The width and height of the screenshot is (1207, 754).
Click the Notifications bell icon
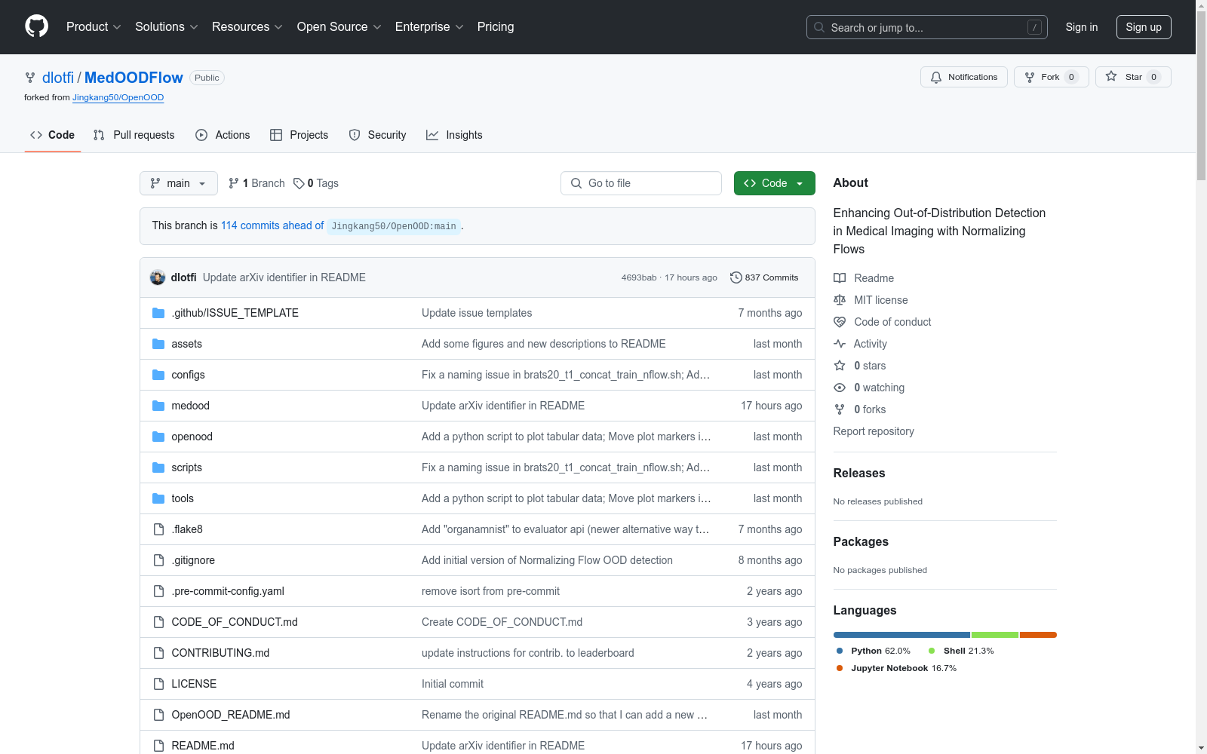[x=935, y=77]
